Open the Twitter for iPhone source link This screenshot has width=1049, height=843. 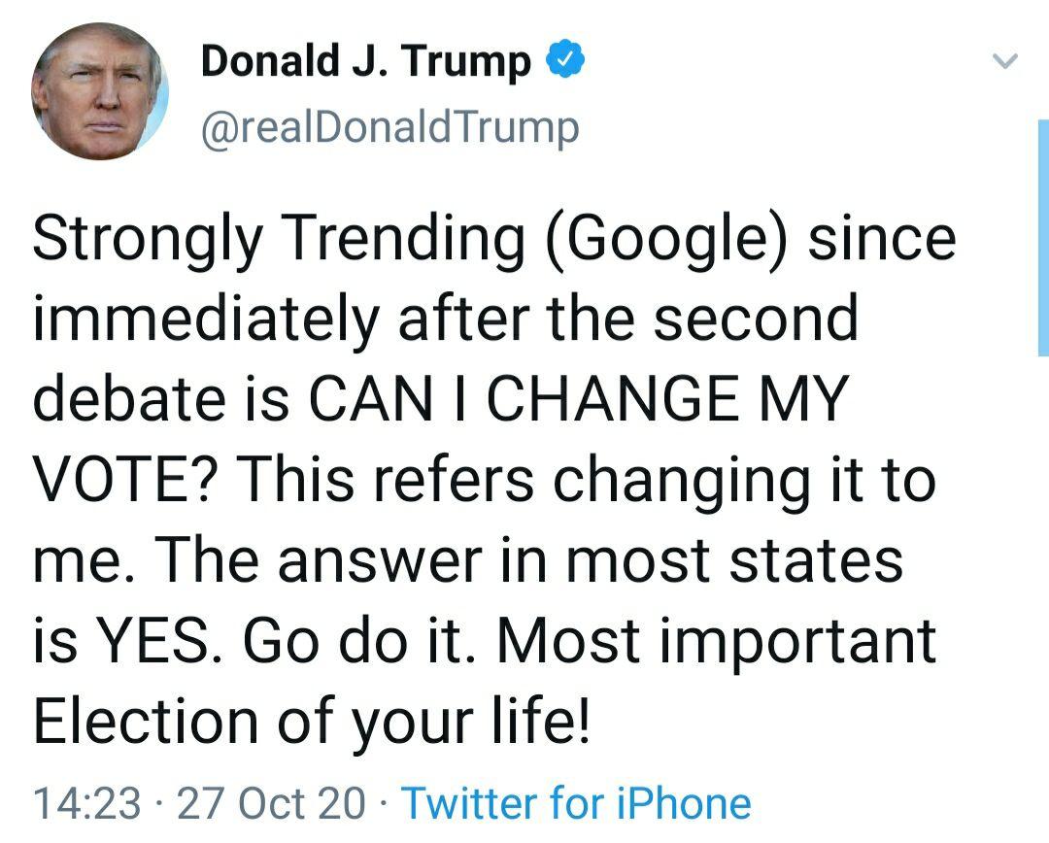point(576,803)
